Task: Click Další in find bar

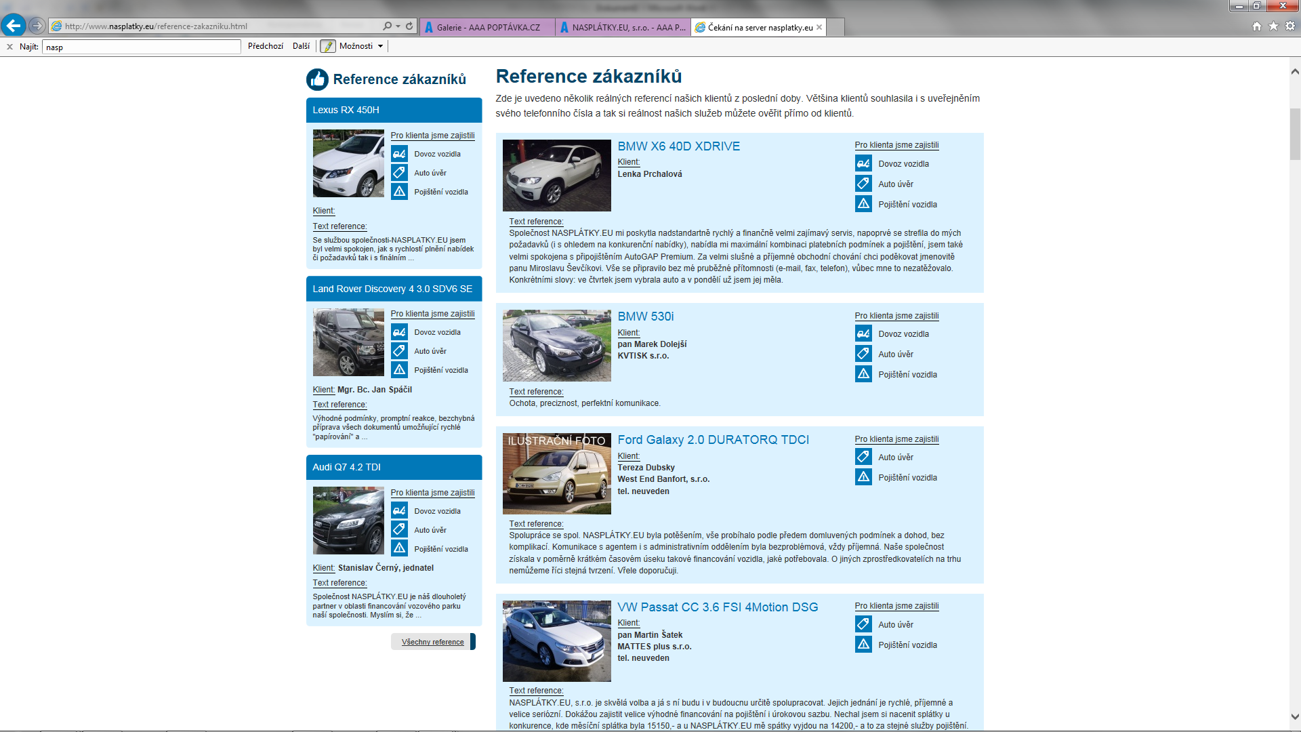Action: (x=302, y=46)
